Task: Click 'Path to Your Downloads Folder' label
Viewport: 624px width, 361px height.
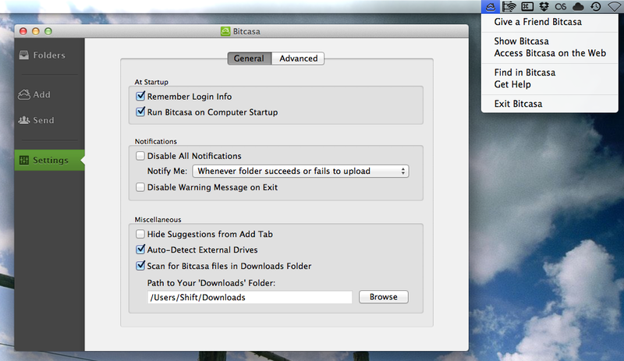Action: [x=211, y=283]
